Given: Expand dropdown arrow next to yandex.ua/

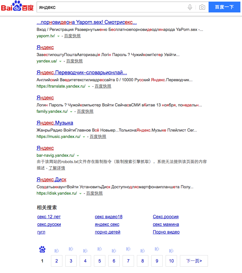Looking at the screenshot, I should pos(60,61).
